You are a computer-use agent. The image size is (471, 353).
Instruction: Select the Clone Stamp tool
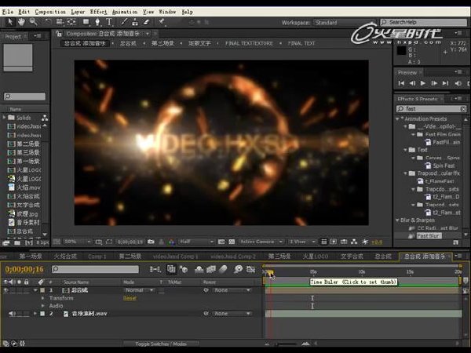coord(135,22)
